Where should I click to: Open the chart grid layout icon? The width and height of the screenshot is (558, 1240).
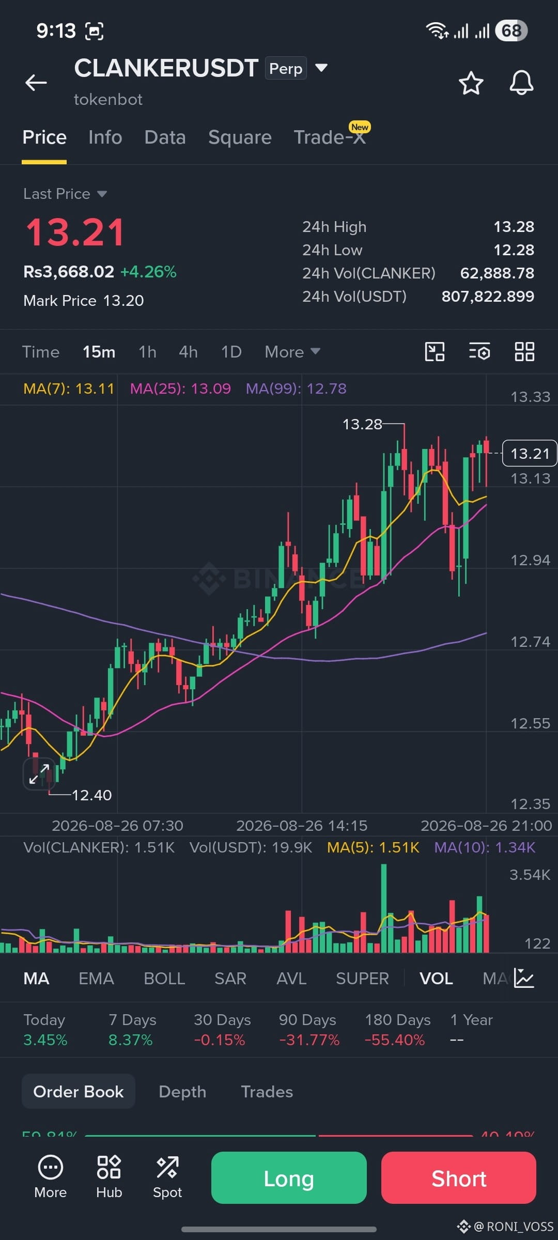(524, 352)
